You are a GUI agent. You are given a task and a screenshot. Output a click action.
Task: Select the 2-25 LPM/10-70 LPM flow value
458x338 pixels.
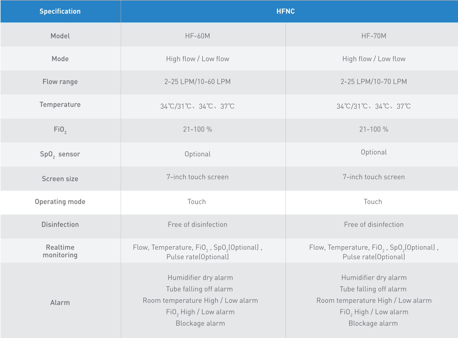pyautogui.click(x=374, y=82)
